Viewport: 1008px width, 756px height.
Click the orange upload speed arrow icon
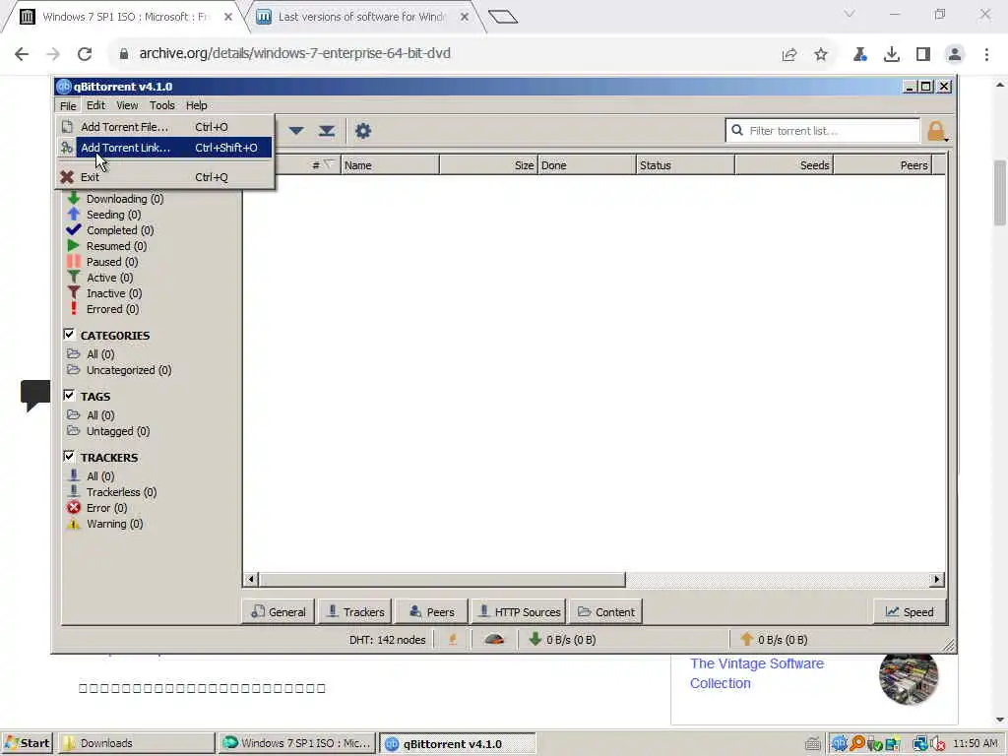(746, 639)
